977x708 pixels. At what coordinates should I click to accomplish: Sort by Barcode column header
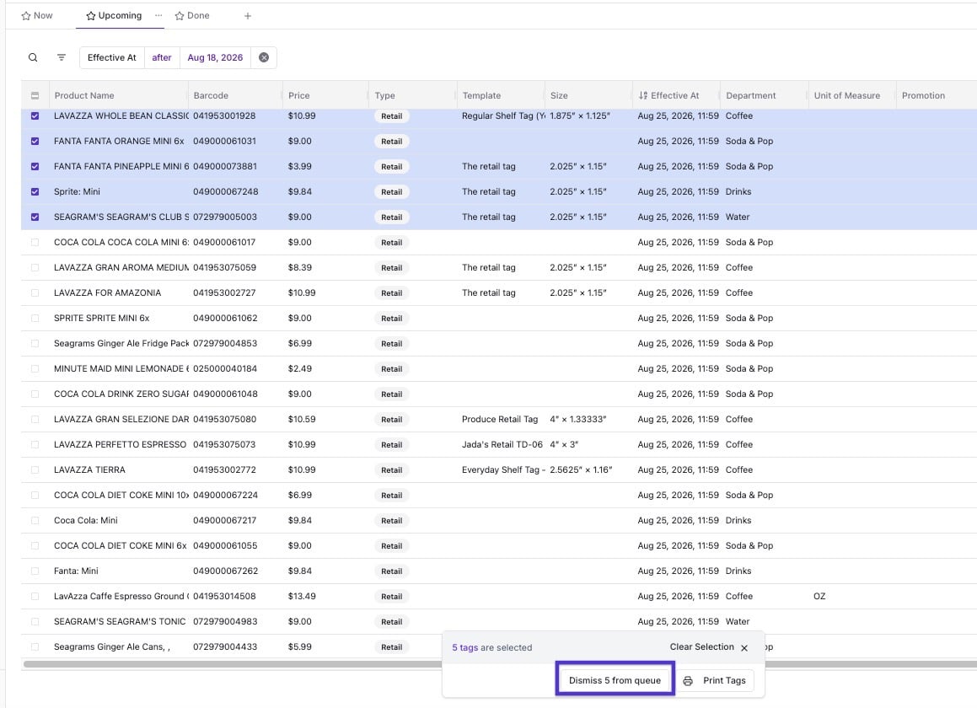click(x=211, y=95)
